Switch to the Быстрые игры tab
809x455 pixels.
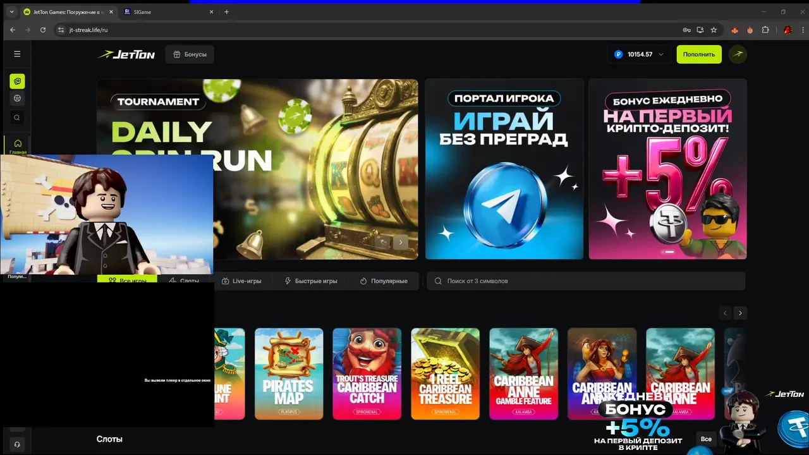[311, 281]
